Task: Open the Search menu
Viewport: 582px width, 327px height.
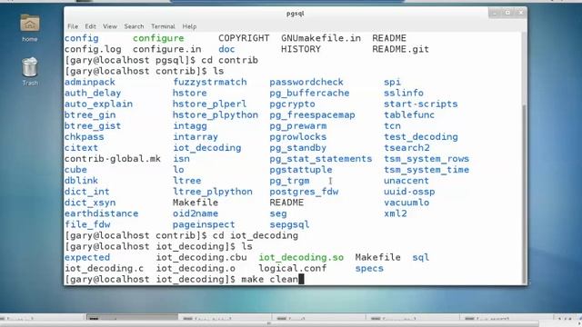Action: click(134, 26)
